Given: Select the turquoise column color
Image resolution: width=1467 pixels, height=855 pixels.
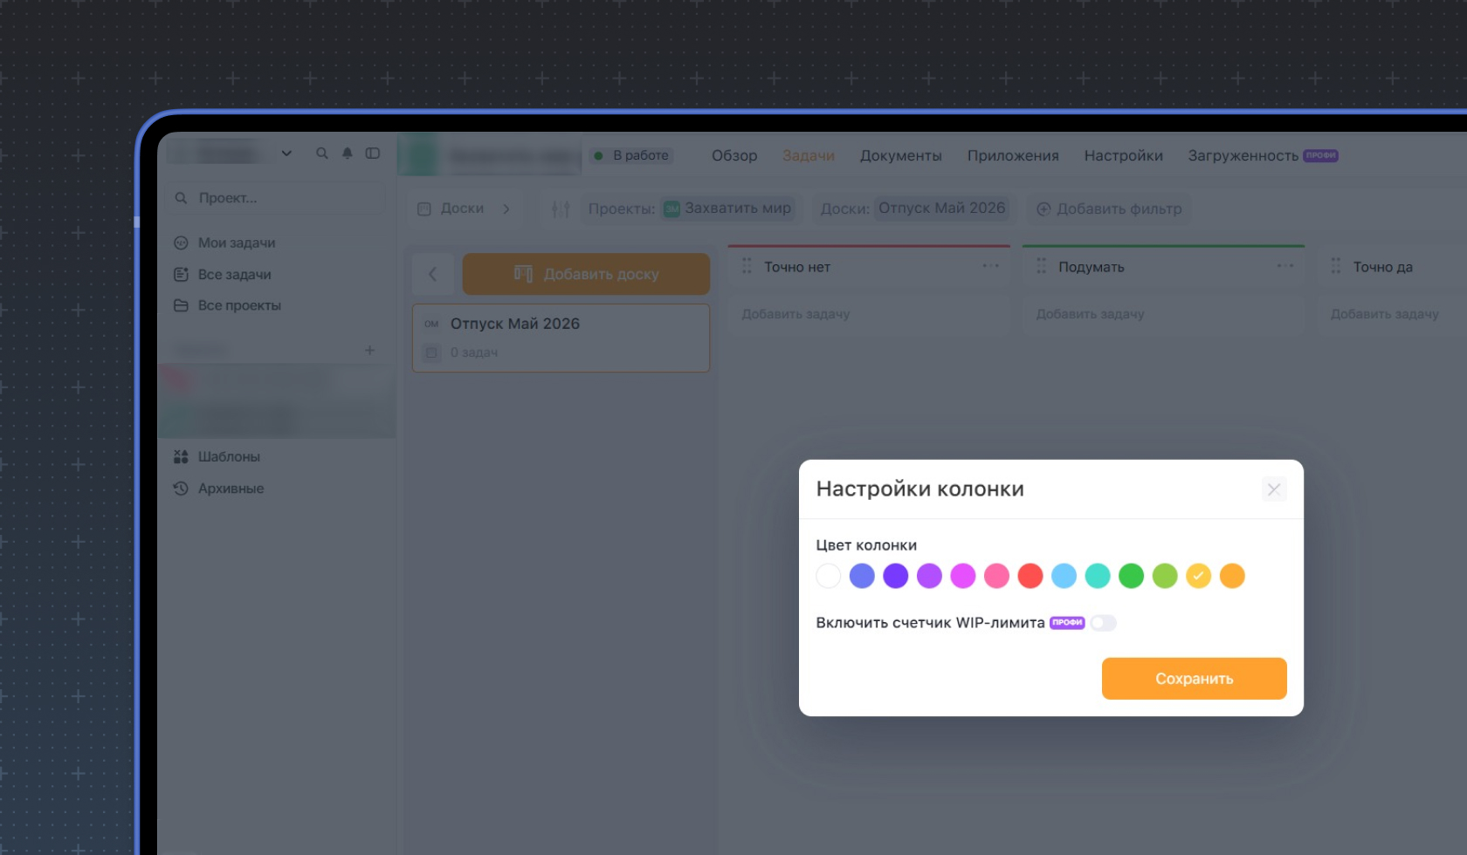Looking at the screenshot, I should pyautogui.click(x=1098, y=576).
